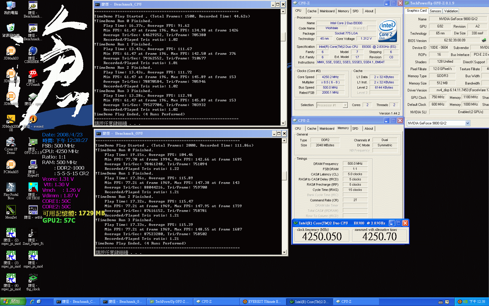
Task: Click the scrollbar thumb in Benchmark_CPU window
Action: click(283, 37)
